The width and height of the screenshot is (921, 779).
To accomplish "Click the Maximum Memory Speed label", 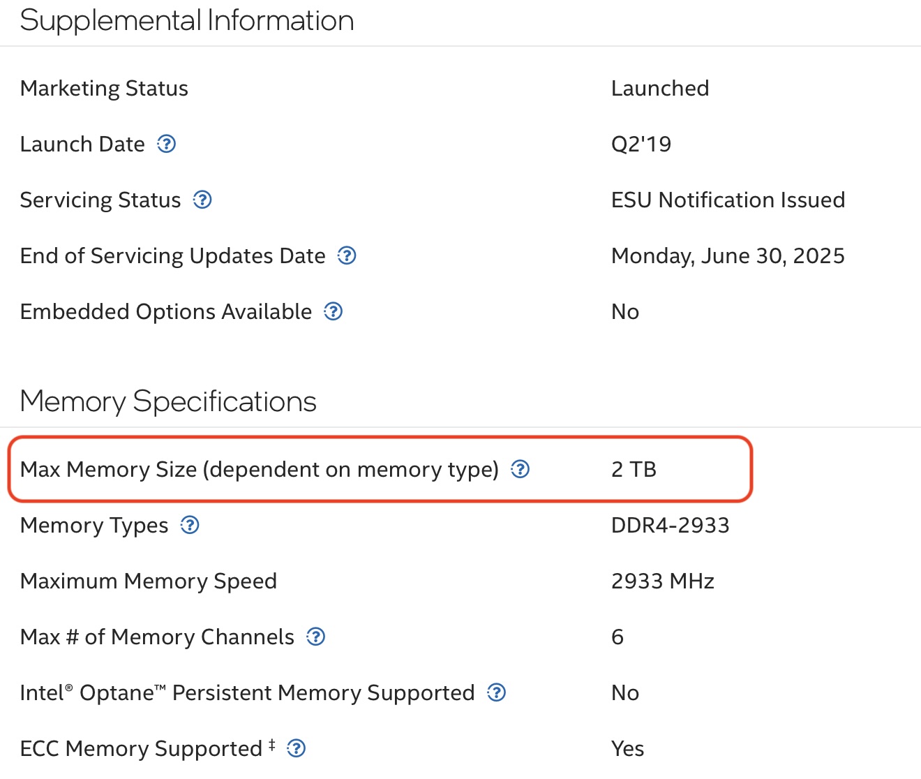I will (149, 581).
